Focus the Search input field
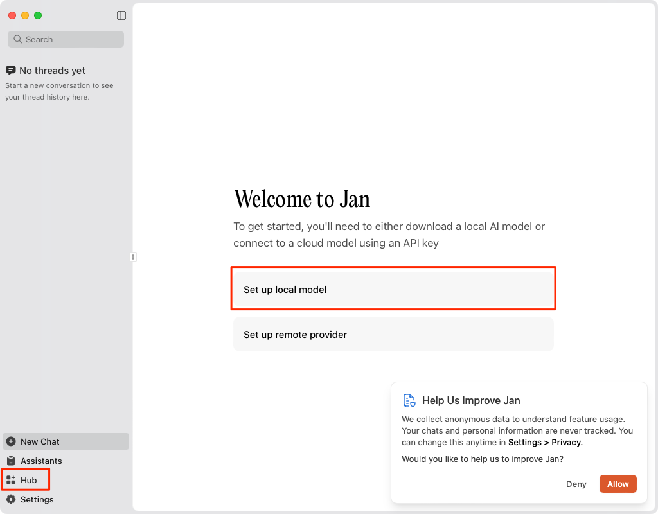The width and height of the screenshot is (658, 514). click(66, 39)
